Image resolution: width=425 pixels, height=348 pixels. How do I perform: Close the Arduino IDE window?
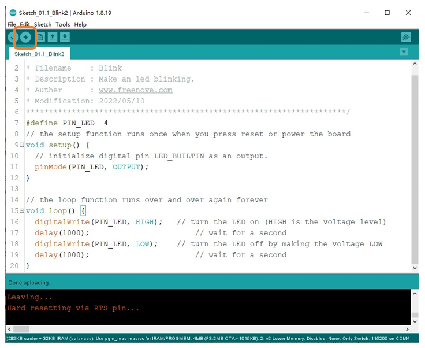[408, 13]
